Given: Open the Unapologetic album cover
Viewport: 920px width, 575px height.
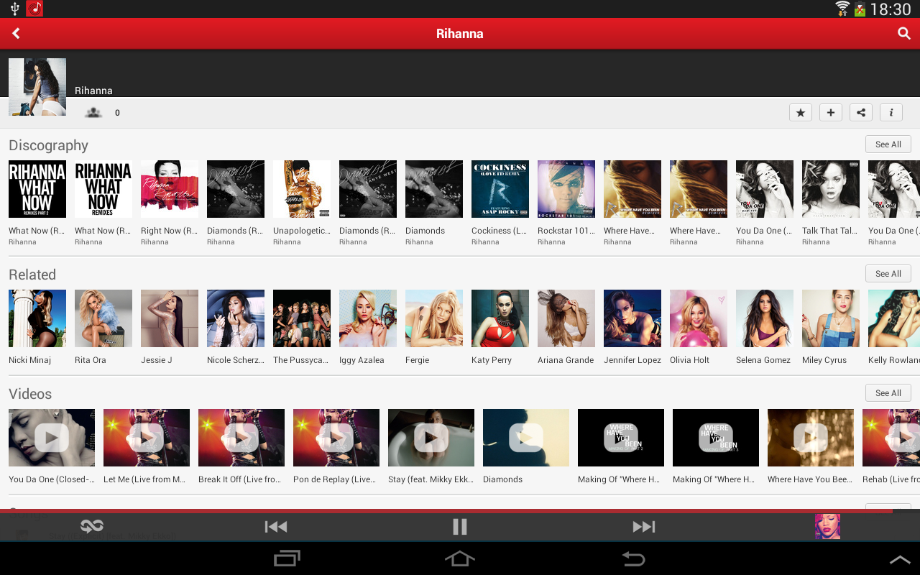Looking at the screenshot, I should (x=302, y=189).
